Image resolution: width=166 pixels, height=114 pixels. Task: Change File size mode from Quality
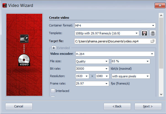point(92,61)
